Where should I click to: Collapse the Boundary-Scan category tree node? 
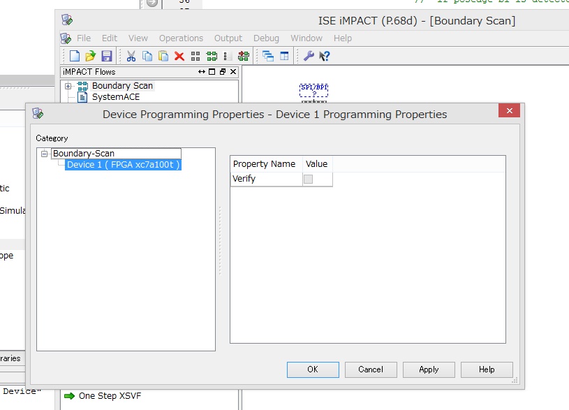click(45, 154)
